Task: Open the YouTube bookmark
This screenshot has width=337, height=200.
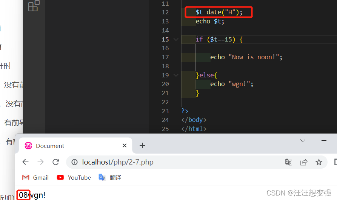Action: 74,177
